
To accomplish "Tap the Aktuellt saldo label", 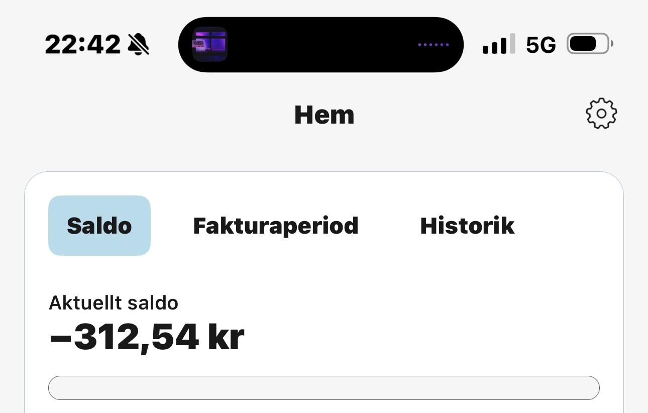I will (x=114, y=303).
